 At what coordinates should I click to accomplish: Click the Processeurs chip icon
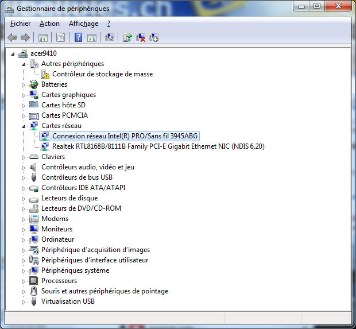click(34, 281)
